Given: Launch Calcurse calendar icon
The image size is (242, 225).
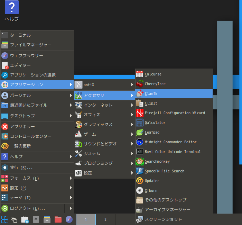Looking at the screenshot, I should click(x=140, y=74).
